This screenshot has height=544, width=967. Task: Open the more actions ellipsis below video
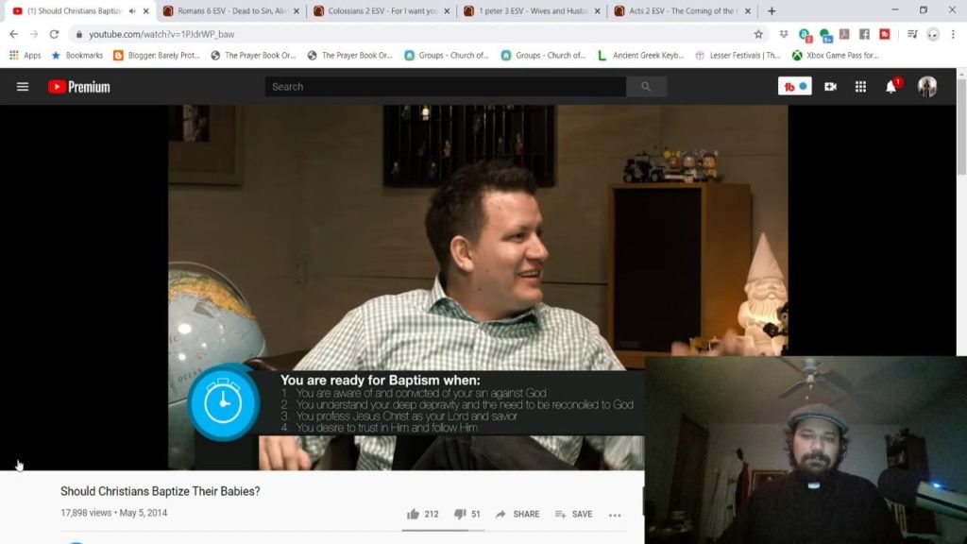(615, 515)
